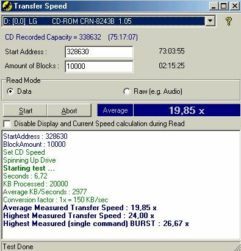Click the 'Highest Measured BURST : 26,67 x' line
This screenshot has height=251, width=241.
click(x=96, y=224)
